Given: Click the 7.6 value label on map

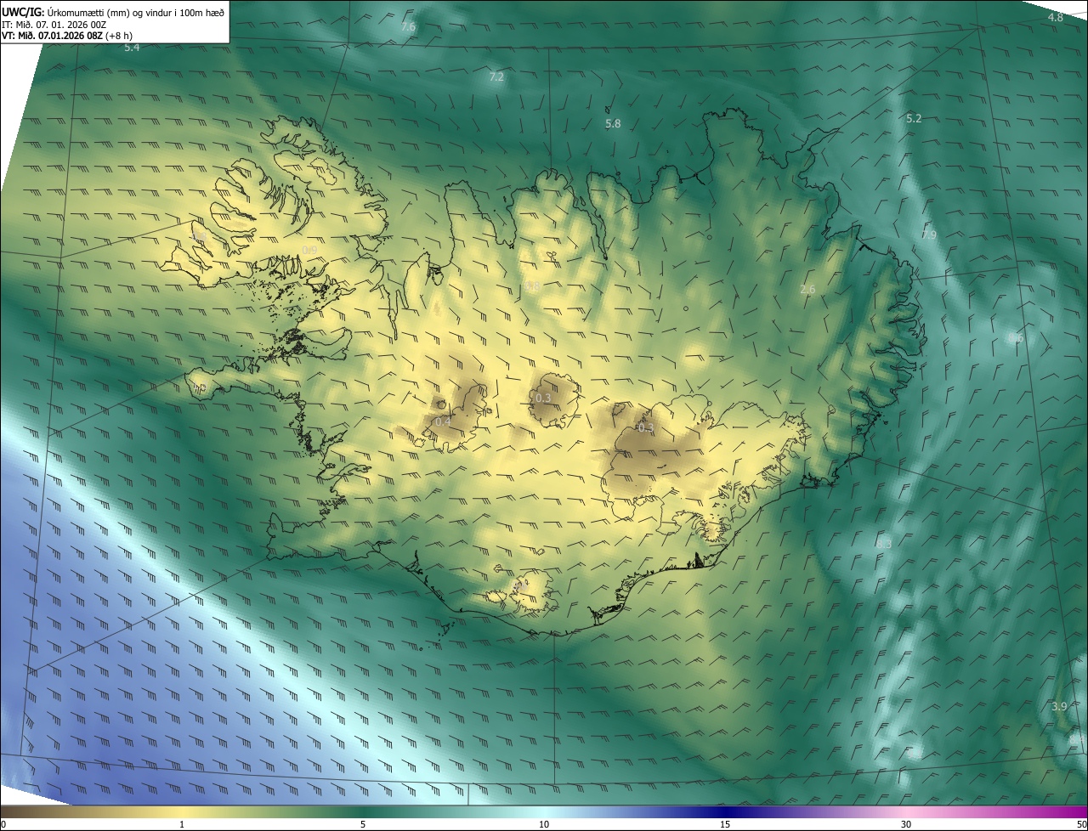Looking at the screenshot, I should (408, 26).
